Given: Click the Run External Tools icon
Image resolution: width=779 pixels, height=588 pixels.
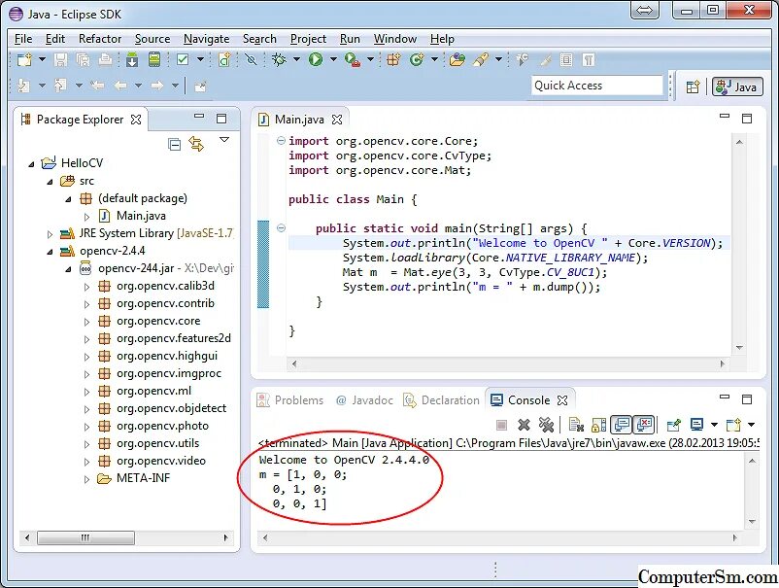Looking at the screenshot, I should (353, 59).
